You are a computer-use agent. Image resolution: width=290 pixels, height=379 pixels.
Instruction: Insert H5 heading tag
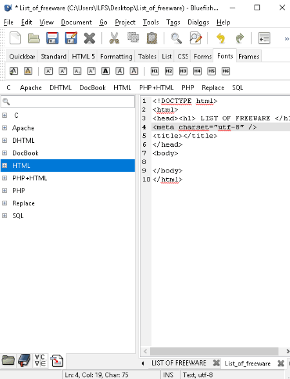[x=211, y=71]
